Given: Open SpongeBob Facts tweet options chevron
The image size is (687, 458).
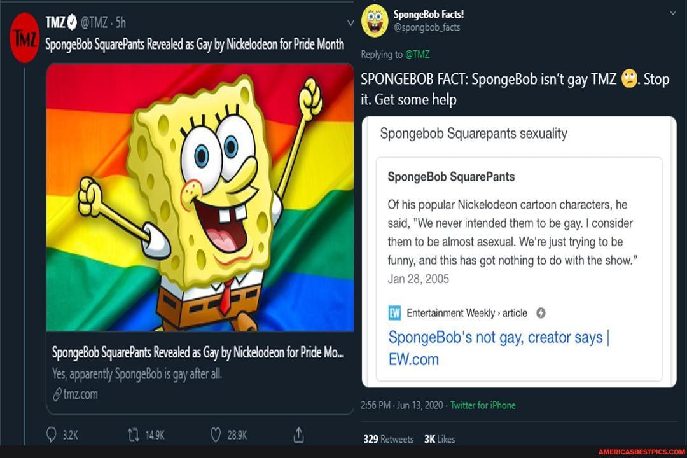Looking at the screenshot, I should pyautogui.click(x=673, y=13).
